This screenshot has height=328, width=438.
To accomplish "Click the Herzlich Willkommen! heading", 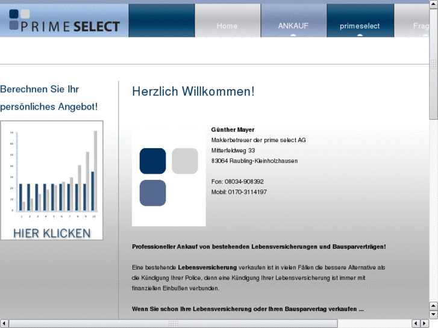I will point(193,91).
